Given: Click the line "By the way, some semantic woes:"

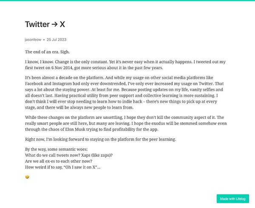Looking at the screenshot, I should click(56, 149).
